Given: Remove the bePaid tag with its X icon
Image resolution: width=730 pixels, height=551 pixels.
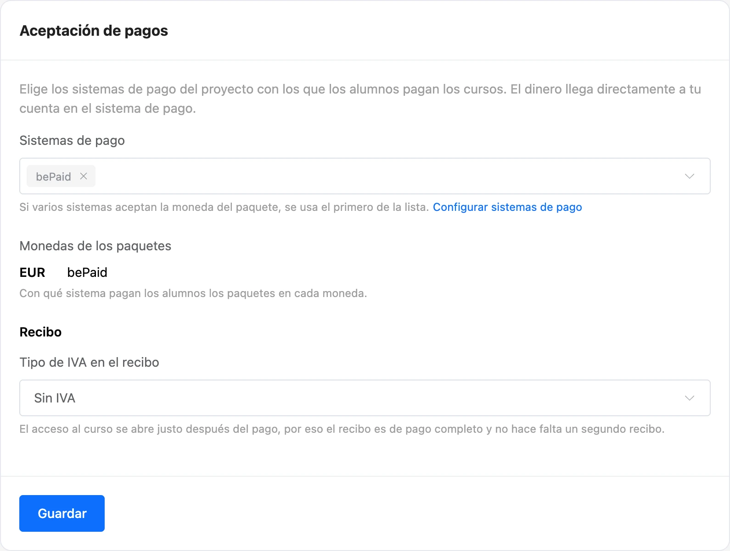Looking at the screenshot, I should click(x=84, y=176).
